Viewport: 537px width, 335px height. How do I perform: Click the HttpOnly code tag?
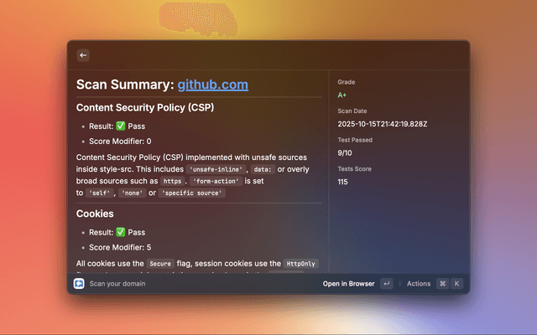click(x=300, y=263)
